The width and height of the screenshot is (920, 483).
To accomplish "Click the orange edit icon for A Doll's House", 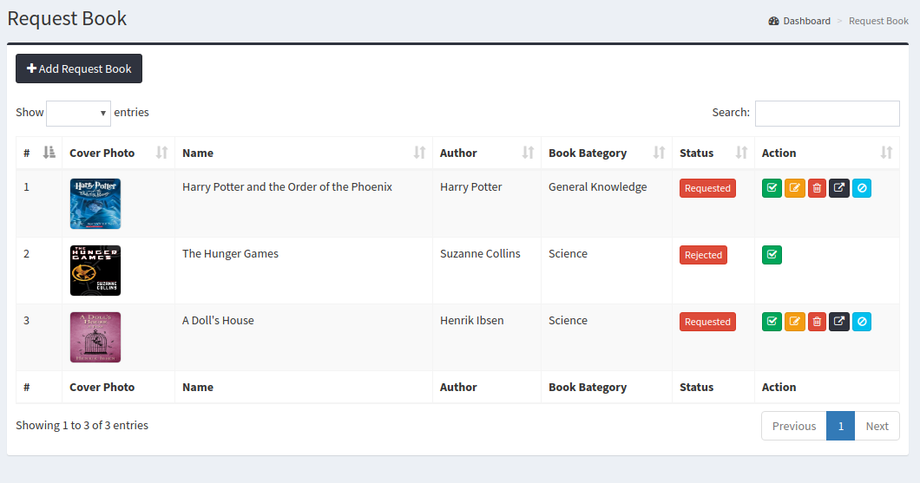I will (794, 322).
